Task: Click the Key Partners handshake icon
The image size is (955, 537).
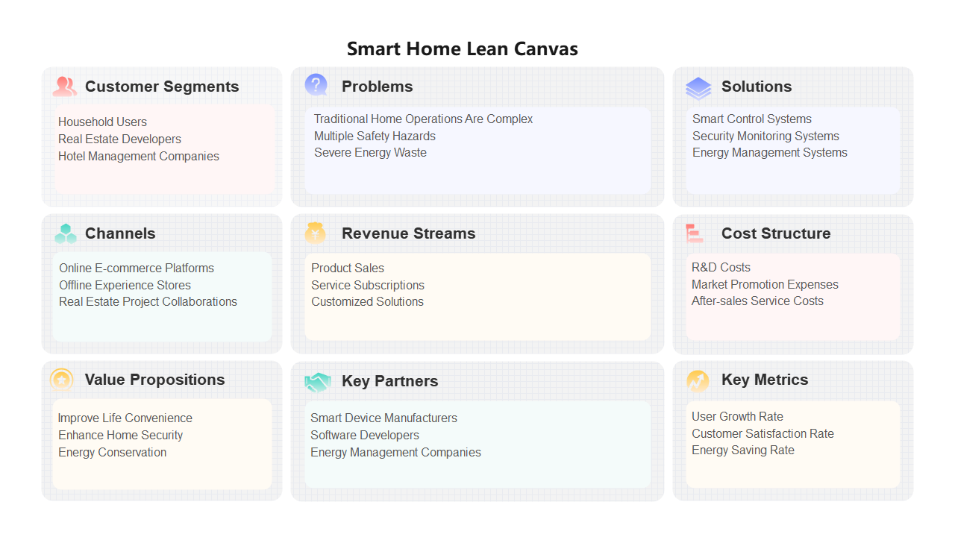Action: point(317,382)
